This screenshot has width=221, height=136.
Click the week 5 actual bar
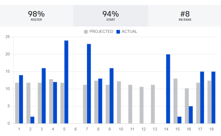point(66,82)
